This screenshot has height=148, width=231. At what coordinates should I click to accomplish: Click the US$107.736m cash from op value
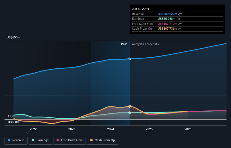pyautogui.click(x=167, y=29)
